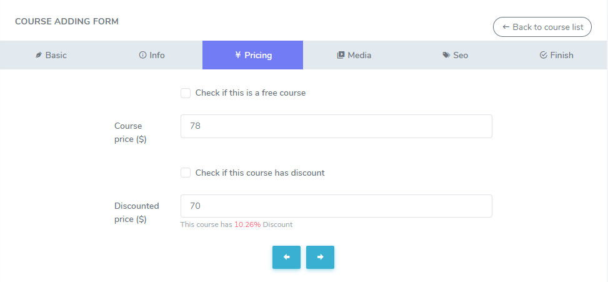This screenshot has width=608, height=282.
Task: Go to previous step with left arrow button
Action: tap(286, 257)
